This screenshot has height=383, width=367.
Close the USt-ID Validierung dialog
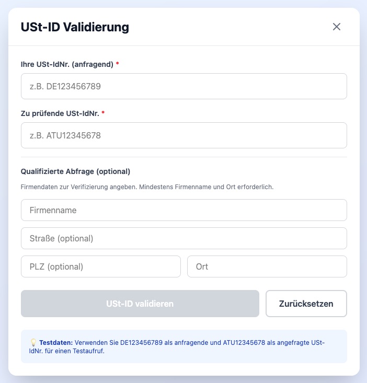tap(337, 27)
